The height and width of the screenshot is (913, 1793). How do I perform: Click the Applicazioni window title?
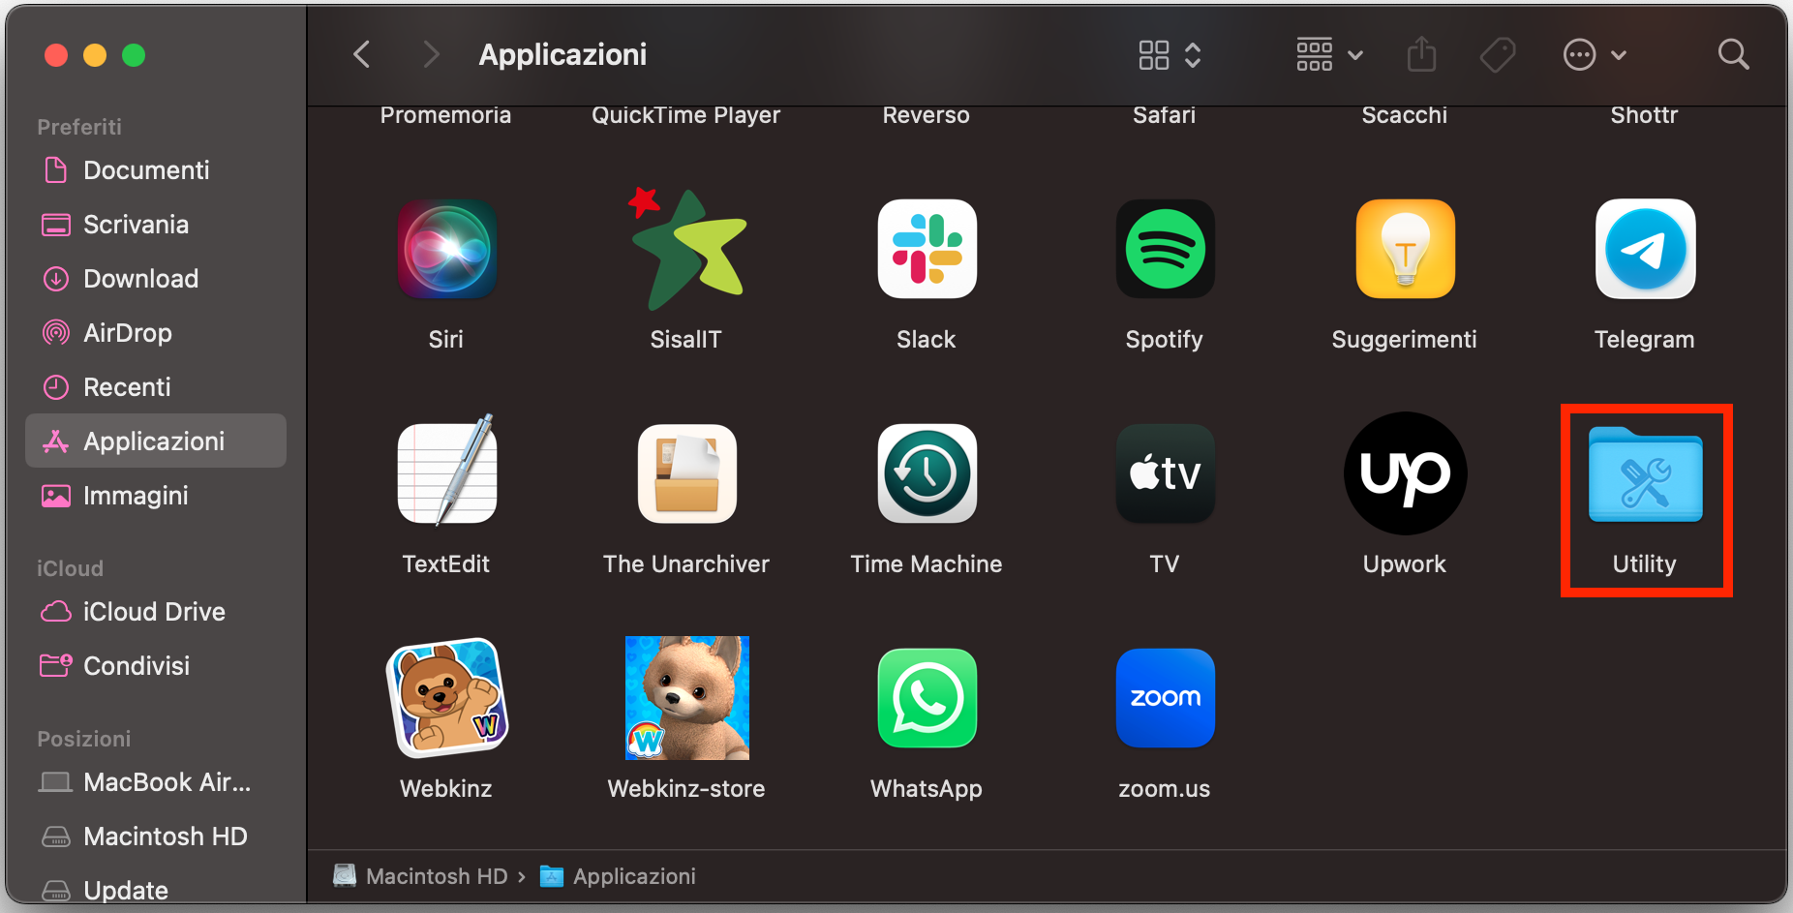[x=562, y=54]
